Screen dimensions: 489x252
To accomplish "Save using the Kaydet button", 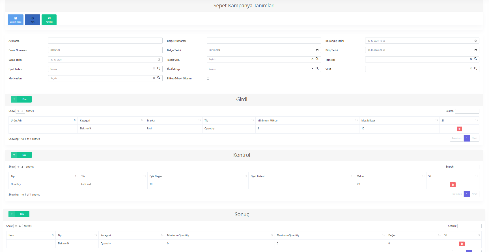I will pyautogui.click(x=49, y=20).
